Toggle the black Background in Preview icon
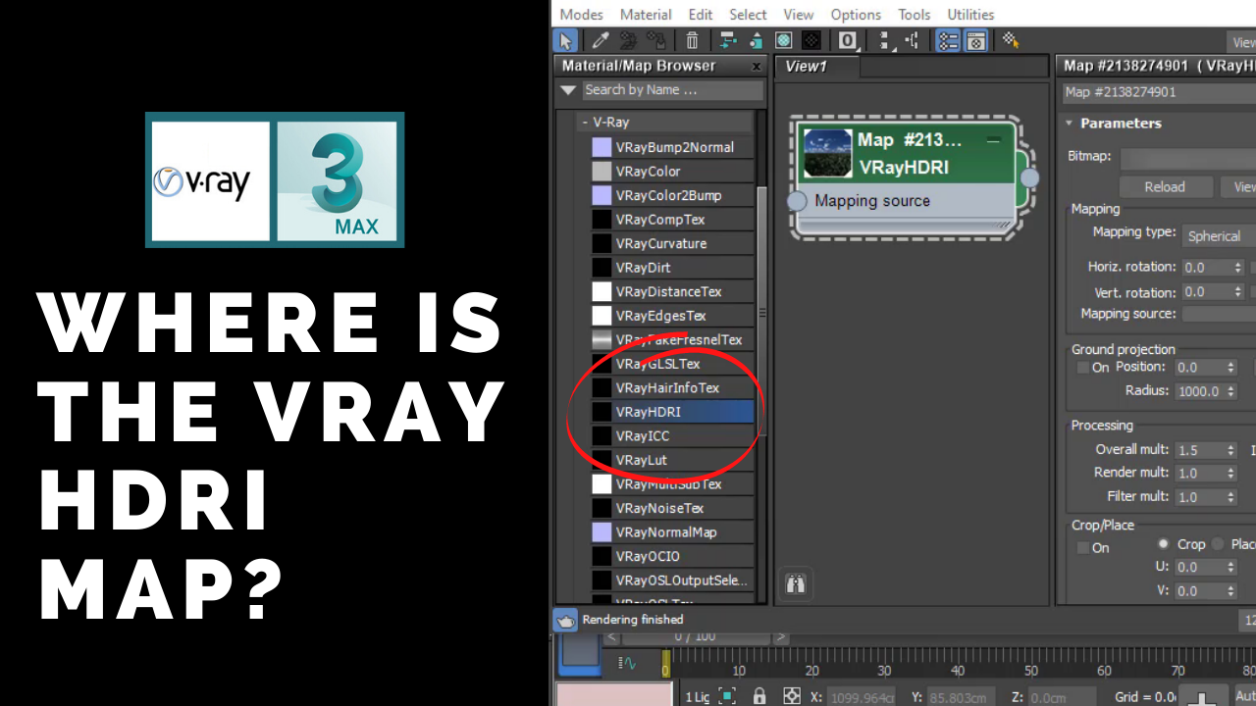Viewport: 1256px width, 706px height. click(811, 40)
